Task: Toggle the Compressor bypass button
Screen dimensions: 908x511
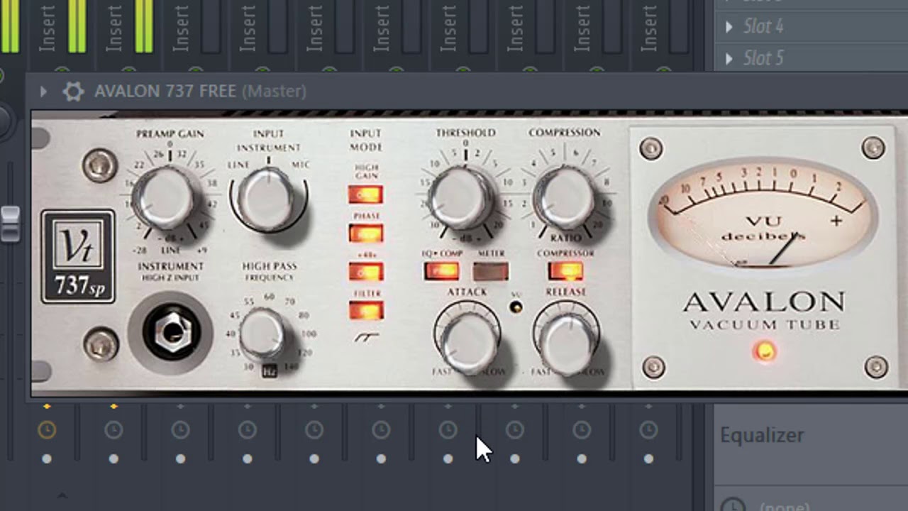Action: (565, 270)
